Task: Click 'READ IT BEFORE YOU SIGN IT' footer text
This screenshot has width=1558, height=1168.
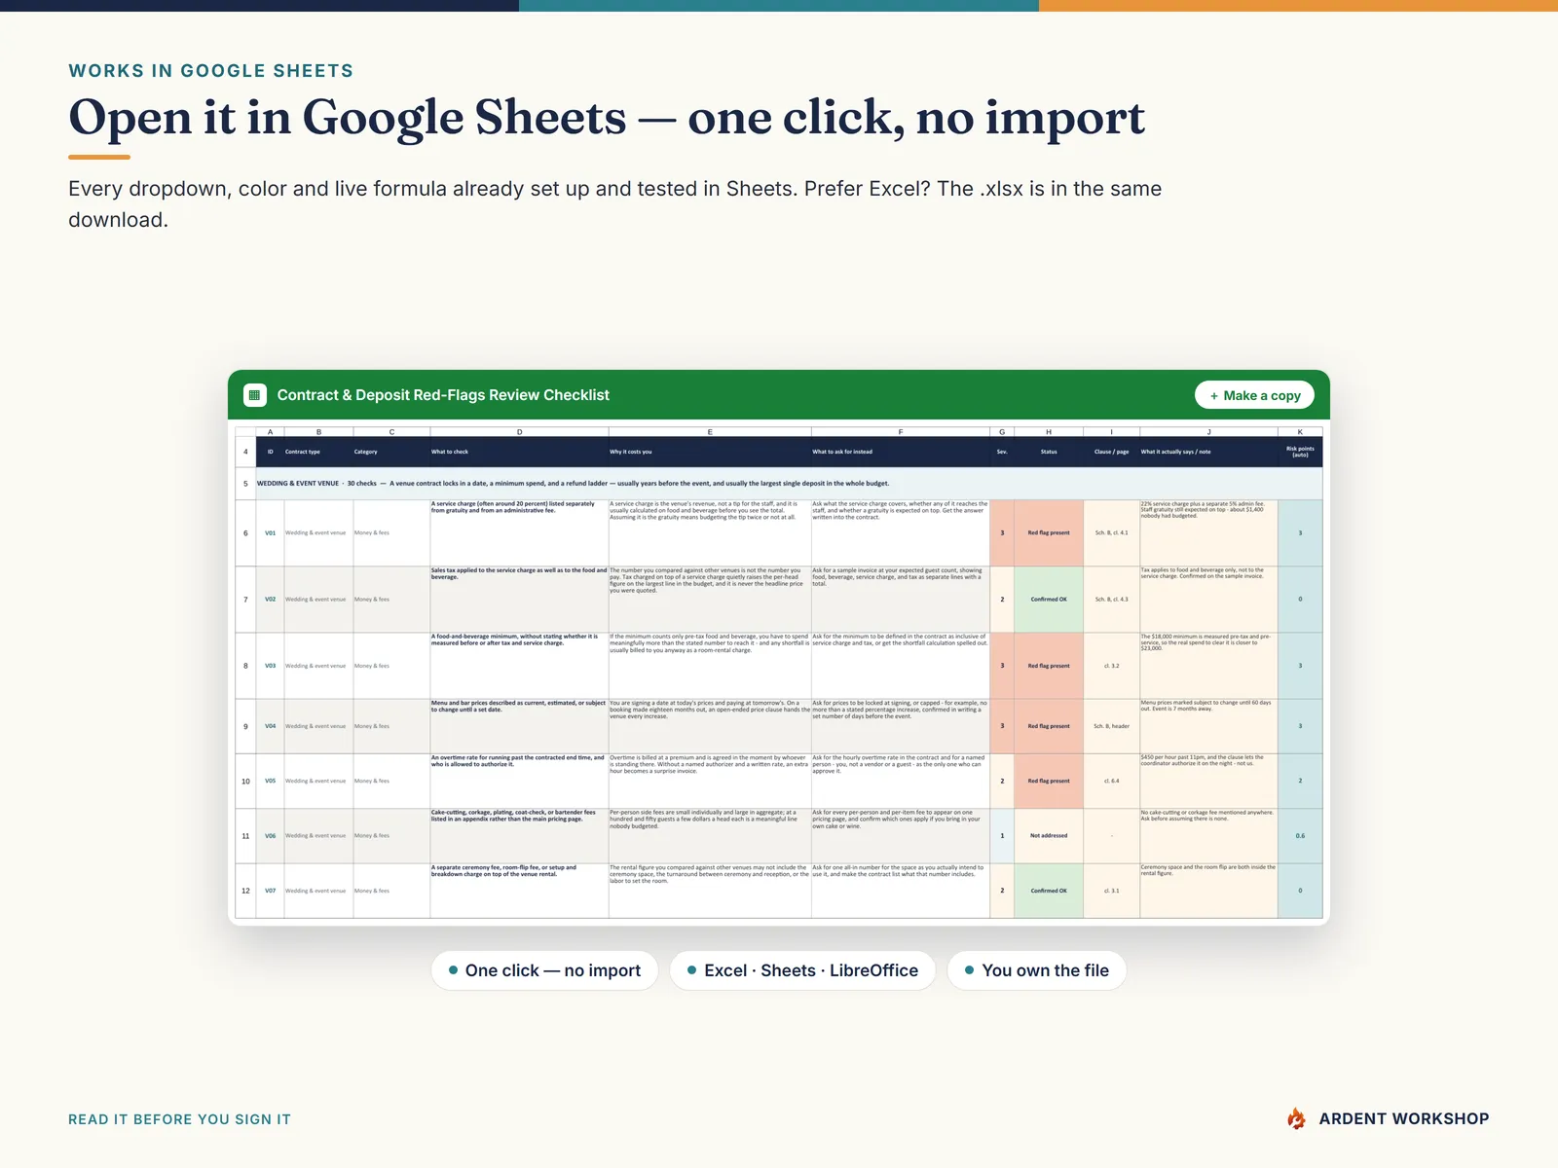Action: click(179, 1119)
